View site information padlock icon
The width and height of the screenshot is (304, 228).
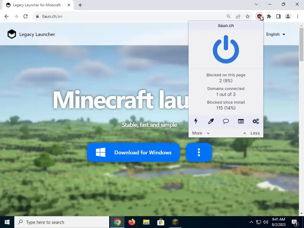click(x=37, y=17)
